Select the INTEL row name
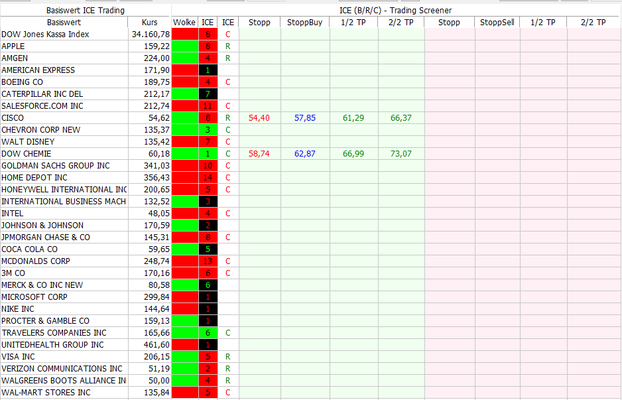Screen dimensions: 622x400 [x=13, y=213]
